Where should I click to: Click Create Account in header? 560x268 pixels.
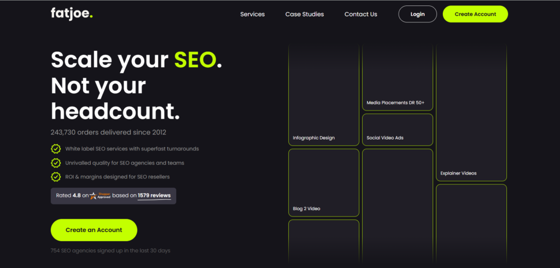pos(475,14)
